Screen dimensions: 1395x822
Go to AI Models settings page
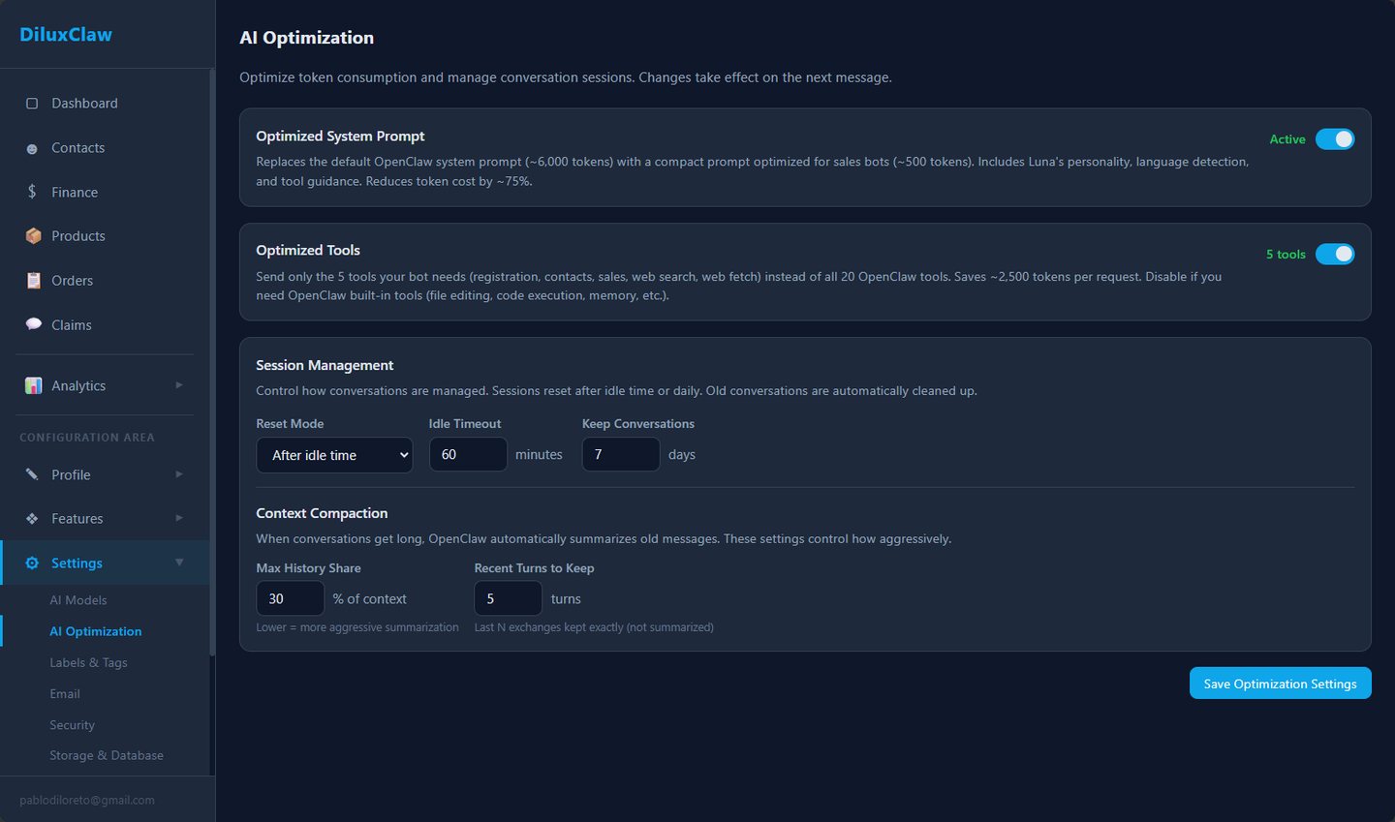click(78, 600)
